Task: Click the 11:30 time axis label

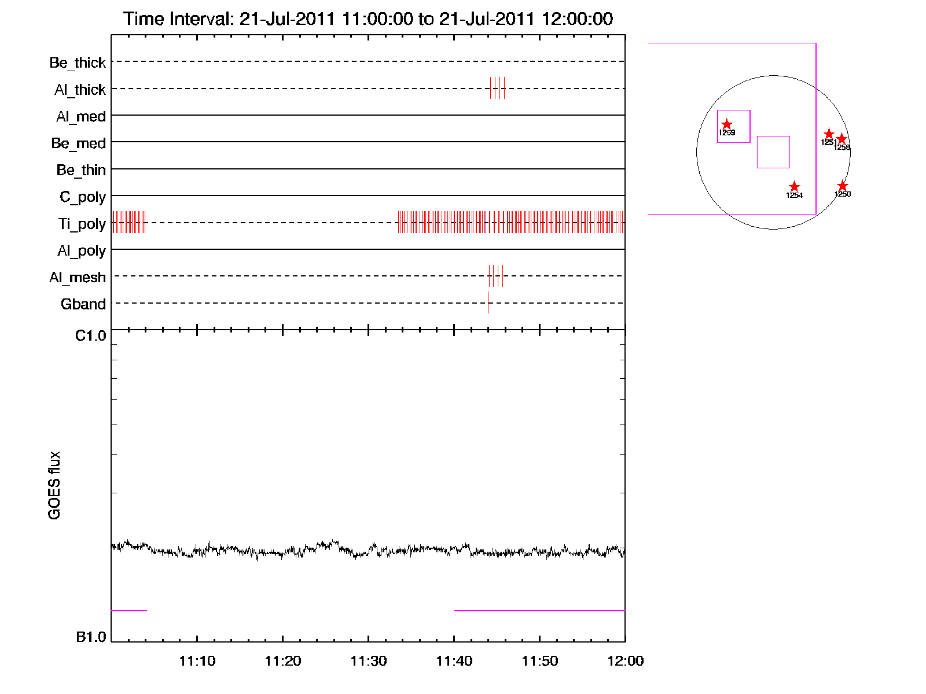Action: tap(368, 661)
